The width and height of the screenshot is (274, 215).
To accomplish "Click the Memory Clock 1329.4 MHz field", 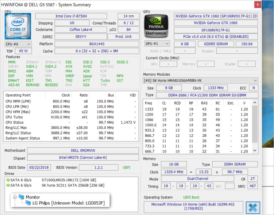I will (x=174, y=172).
